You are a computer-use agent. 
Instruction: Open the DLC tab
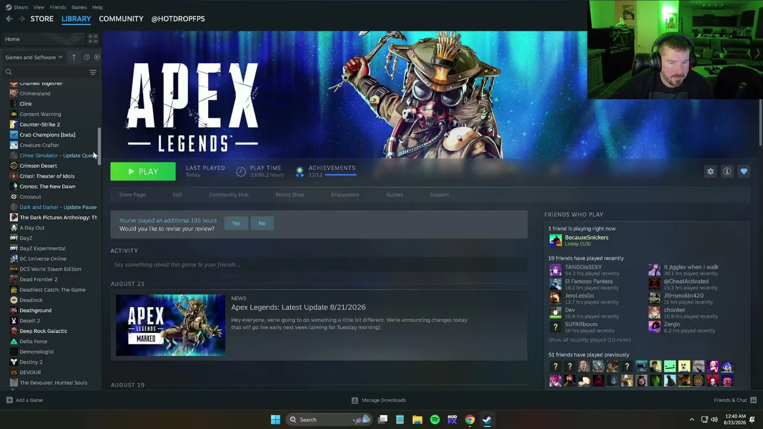point(178,195)
